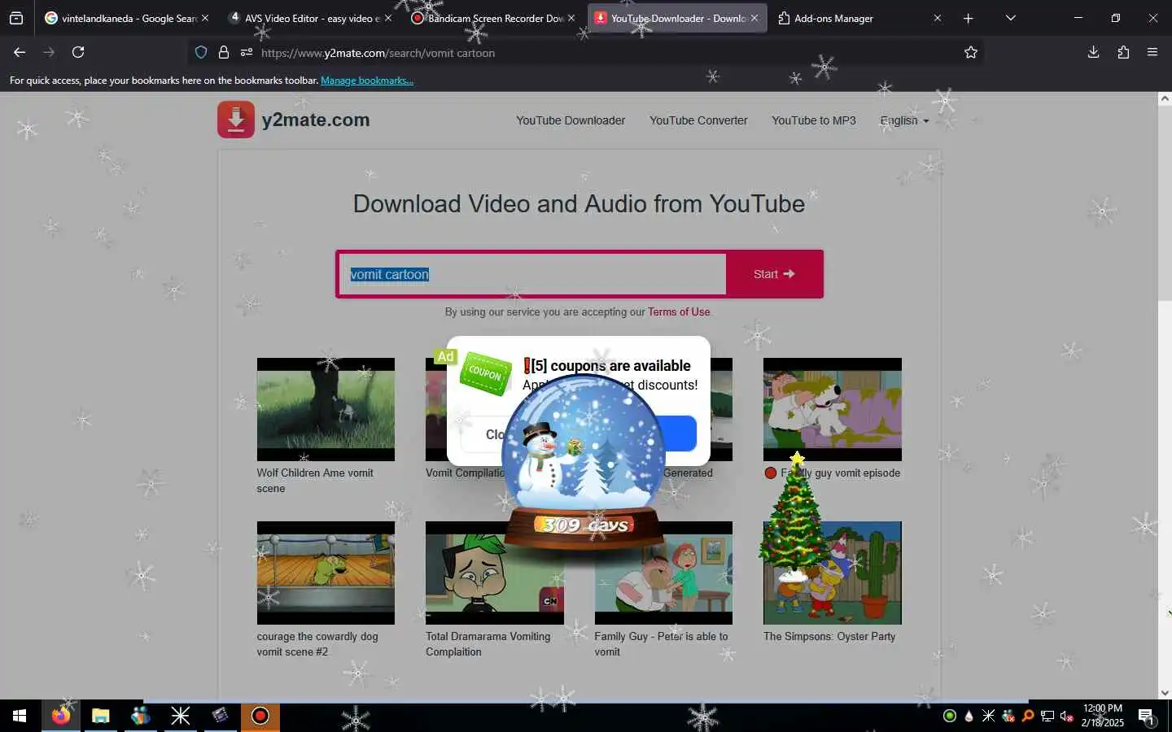
Task: Close the Bandicam Screen Recorder tab
Action: 571,18
